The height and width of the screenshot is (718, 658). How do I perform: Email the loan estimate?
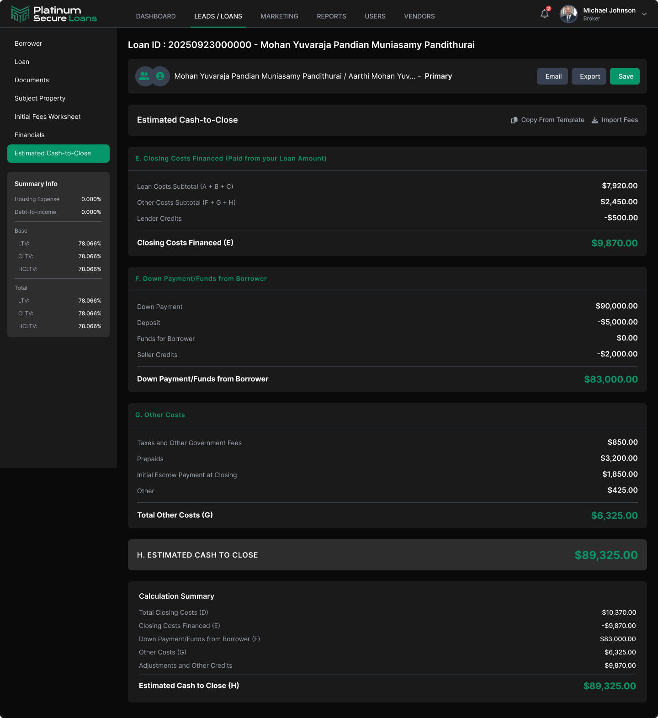click(x=552, y=76)
